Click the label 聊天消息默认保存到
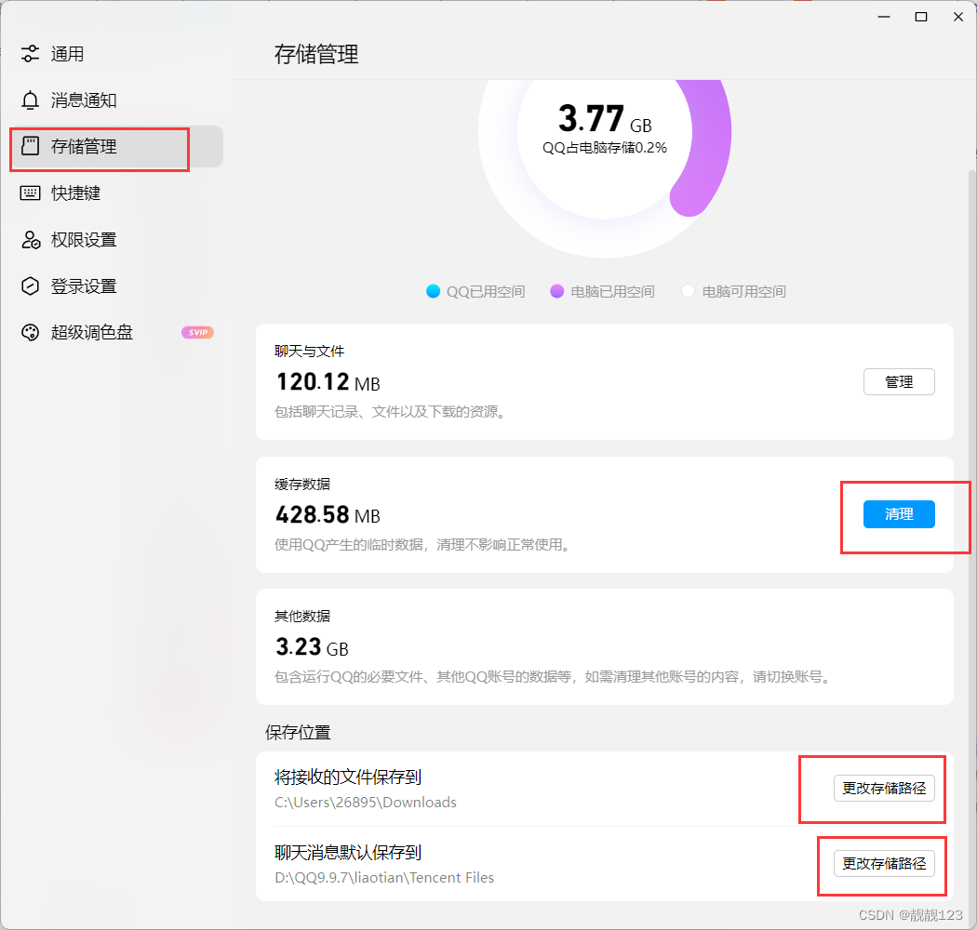This screenshot has width=977, height=930. click(x=348, y=852)
